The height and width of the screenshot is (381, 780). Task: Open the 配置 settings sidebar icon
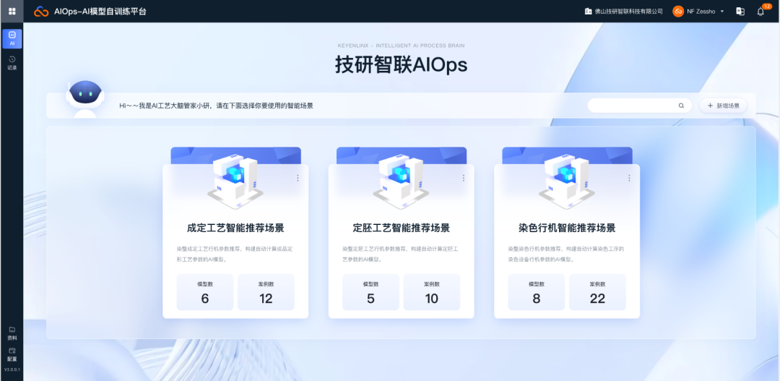pos(12,354)
